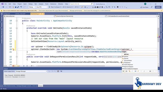The width and height of the screenshot is (163, 92).
Task: Click the split editor plus icon
Action: click(x=158, y=16)
